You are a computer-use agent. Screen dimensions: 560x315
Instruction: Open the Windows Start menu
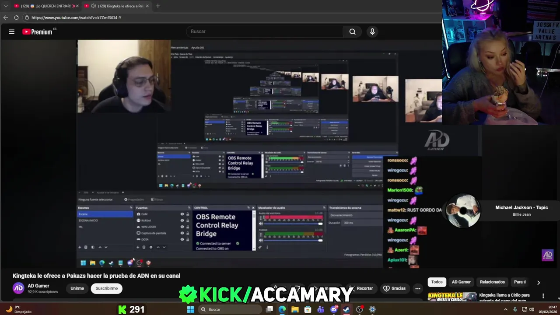[190, 309]
